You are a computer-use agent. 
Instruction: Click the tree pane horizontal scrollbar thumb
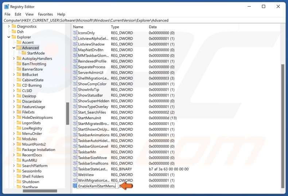(40, 191)
